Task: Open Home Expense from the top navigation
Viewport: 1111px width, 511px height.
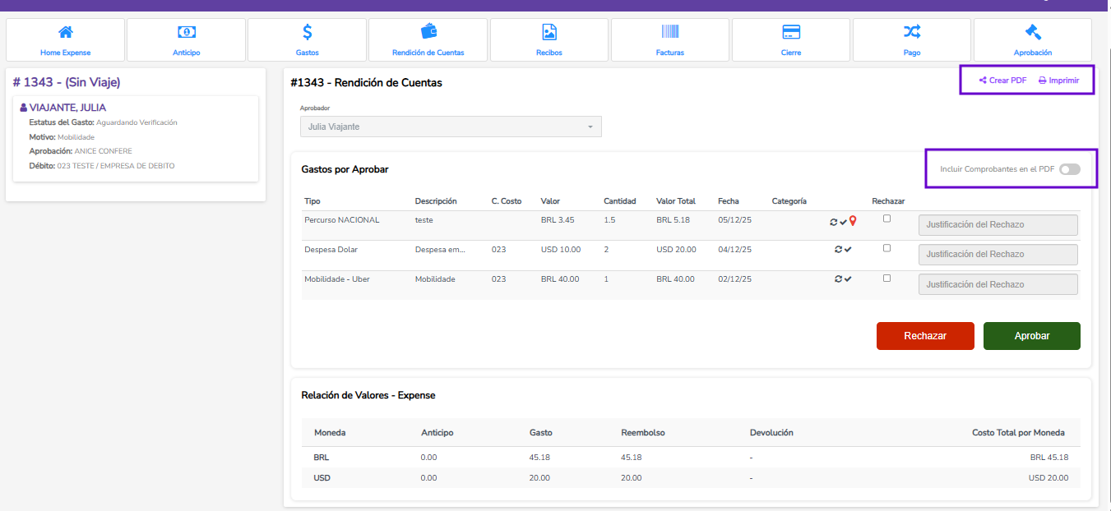Action: (x=66, y=39)
